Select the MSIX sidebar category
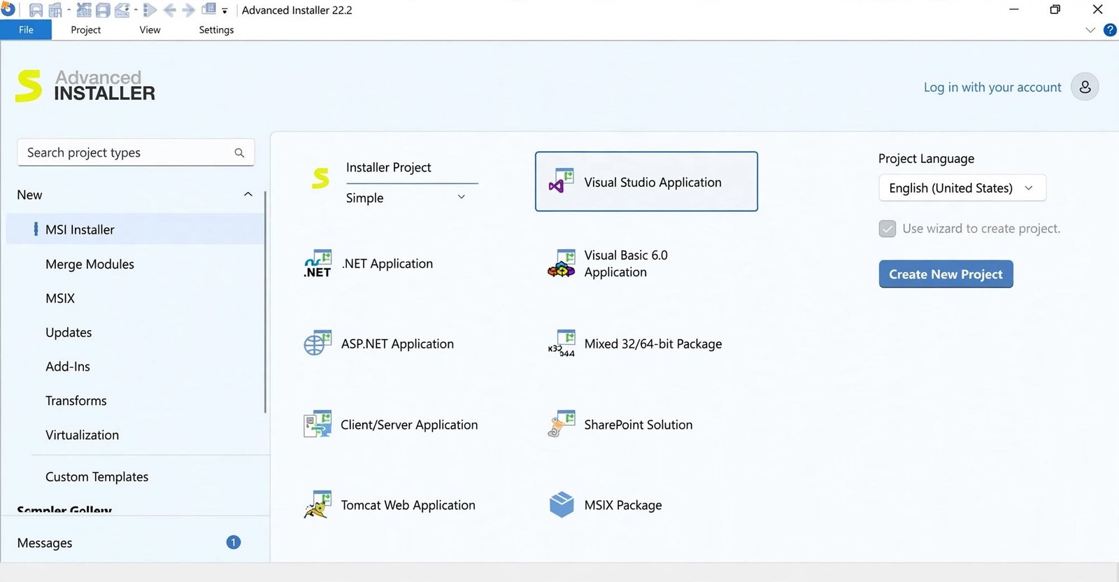This screenshot has width=1119, height=582. click(60, 299)
